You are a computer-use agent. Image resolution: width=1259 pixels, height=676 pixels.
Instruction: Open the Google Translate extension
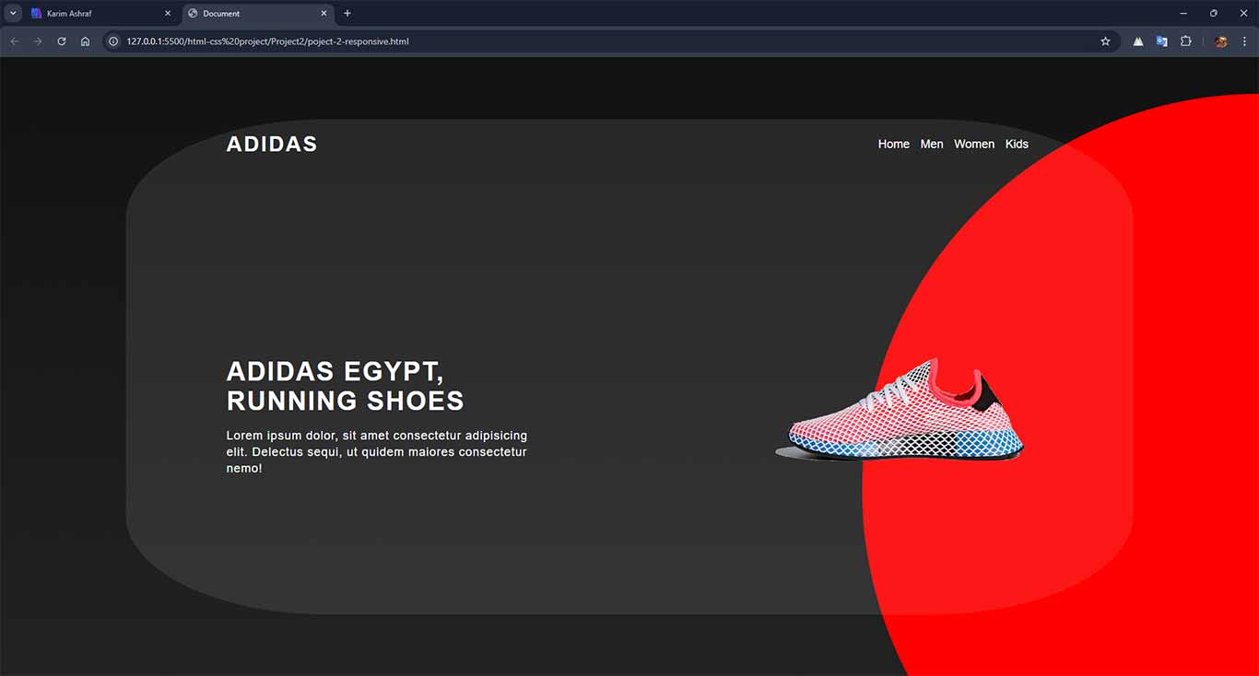tap(1161, 41)
